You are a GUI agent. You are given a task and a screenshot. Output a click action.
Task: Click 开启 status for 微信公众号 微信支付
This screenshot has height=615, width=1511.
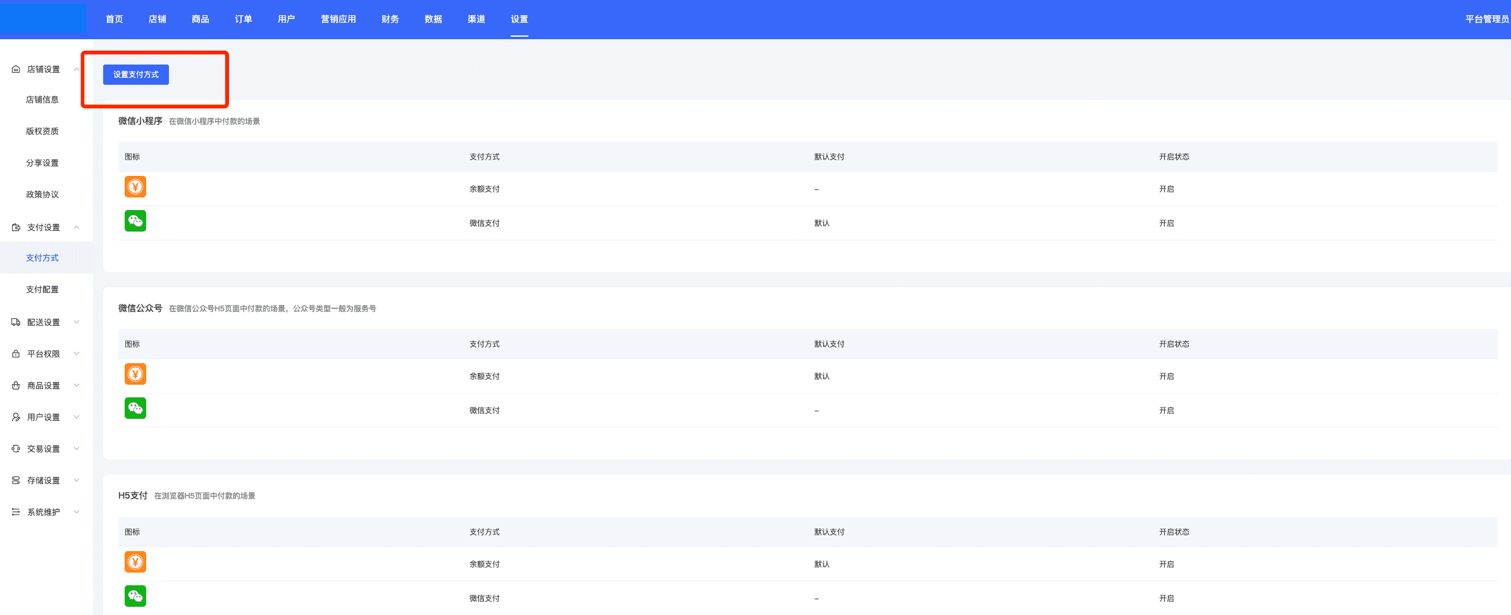(1167, 411)
